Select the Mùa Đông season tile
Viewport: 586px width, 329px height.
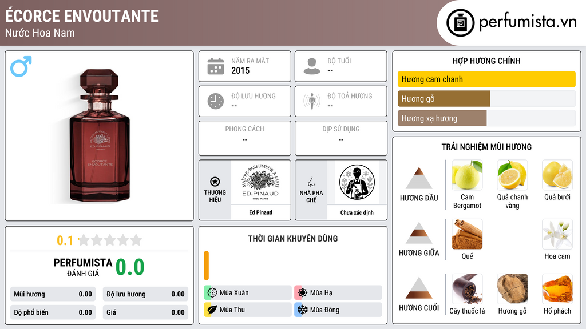(x=338, y=310)
